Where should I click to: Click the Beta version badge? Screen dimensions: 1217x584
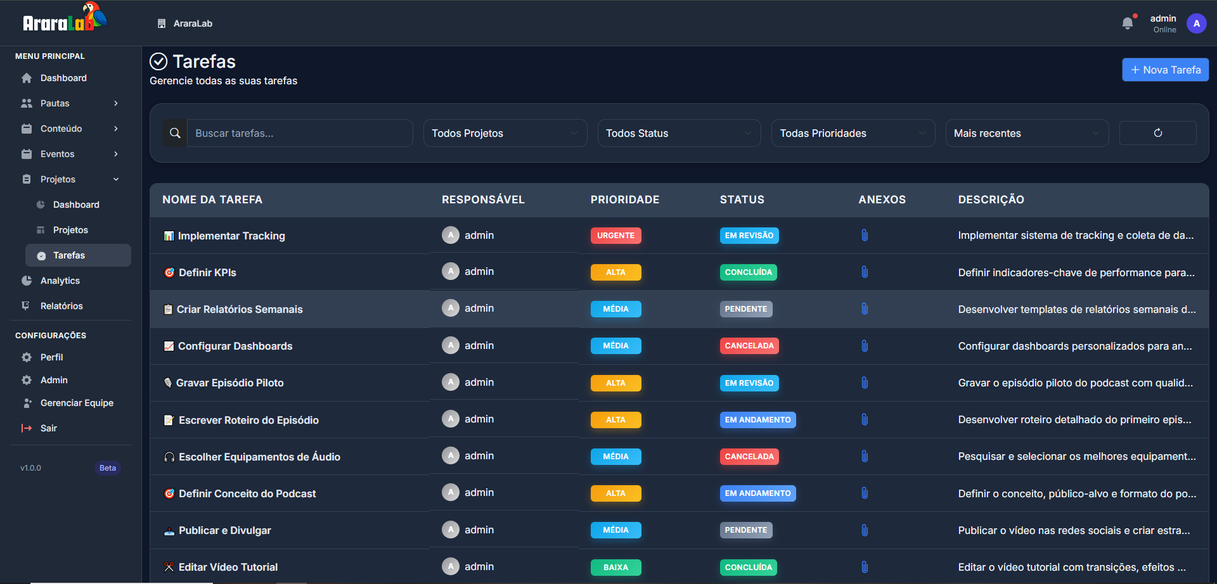(x=108, y=468)
